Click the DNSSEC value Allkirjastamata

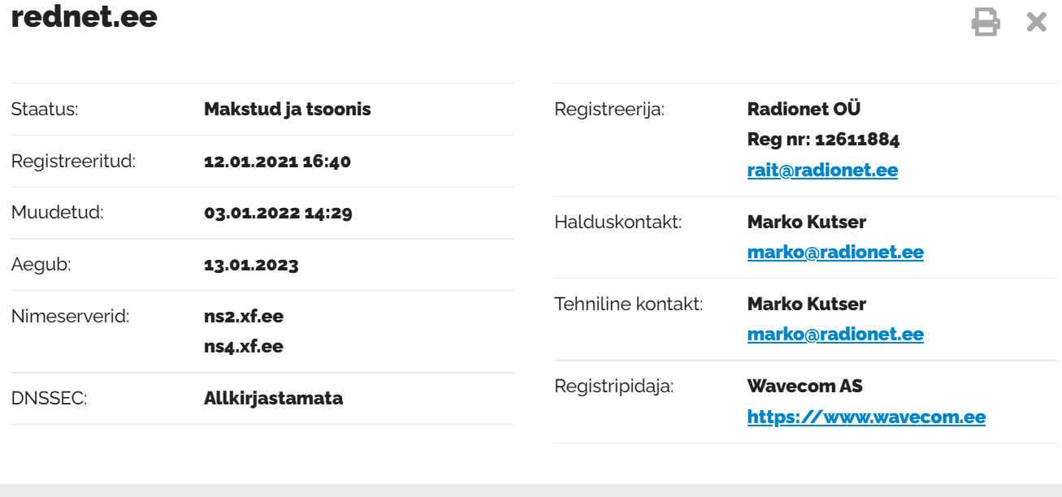[273, 399]
